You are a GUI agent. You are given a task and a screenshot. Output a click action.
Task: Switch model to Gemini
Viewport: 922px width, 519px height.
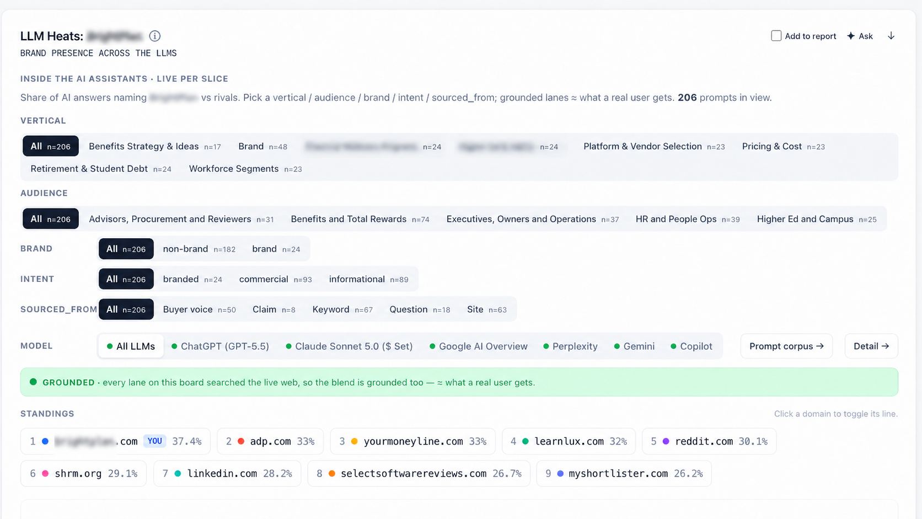coord(634,346)
